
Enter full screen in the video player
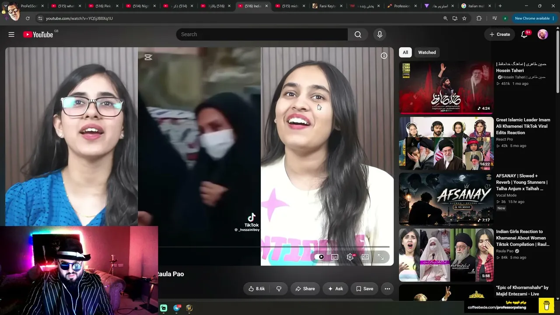tap(381, 257)
